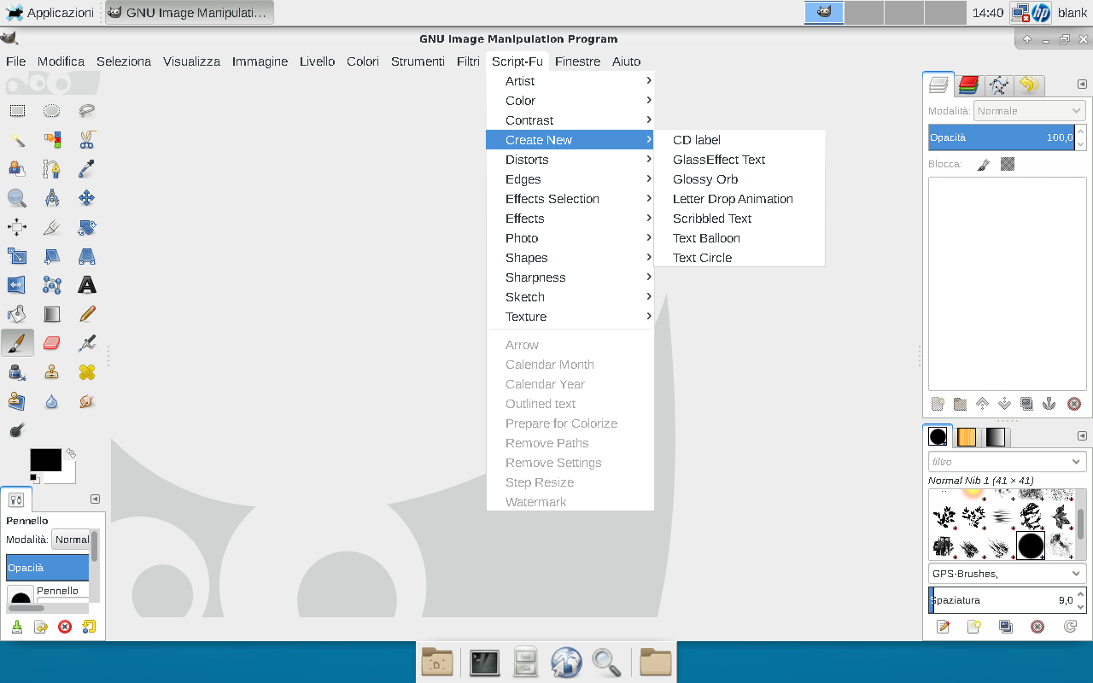Select the Zoom magnifier tool

coord(17,198)
